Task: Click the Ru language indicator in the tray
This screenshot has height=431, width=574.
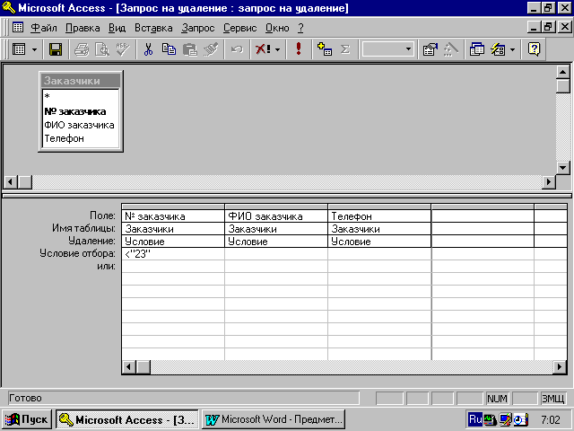Action: pos(475,419)
